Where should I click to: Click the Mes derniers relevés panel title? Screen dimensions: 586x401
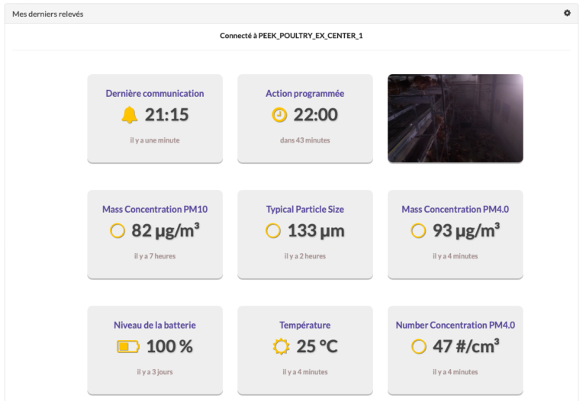48,14
